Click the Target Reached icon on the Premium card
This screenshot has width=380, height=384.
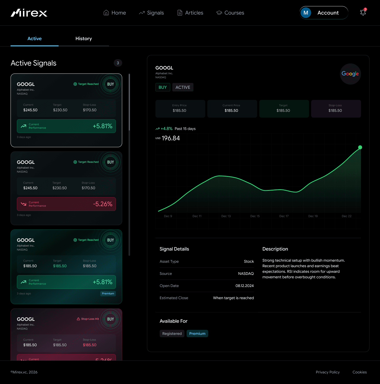pyautogui.click(x=75, y=240)
